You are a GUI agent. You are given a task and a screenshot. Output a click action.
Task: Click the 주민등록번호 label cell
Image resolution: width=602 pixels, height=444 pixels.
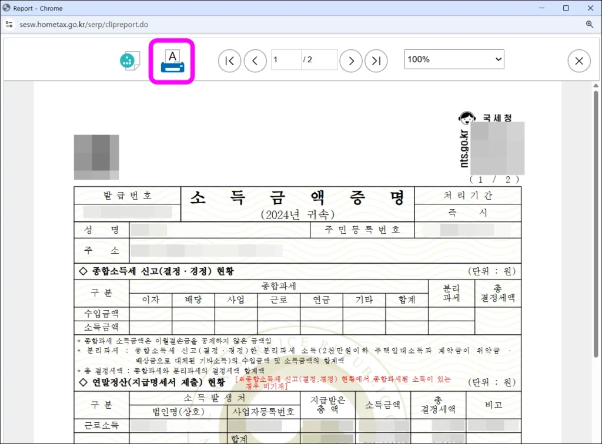coord(362,230)
